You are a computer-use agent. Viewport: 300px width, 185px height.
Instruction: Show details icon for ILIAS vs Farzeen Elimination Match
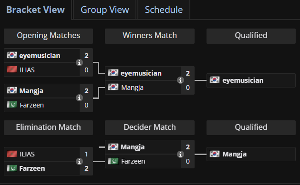point(79,161)
